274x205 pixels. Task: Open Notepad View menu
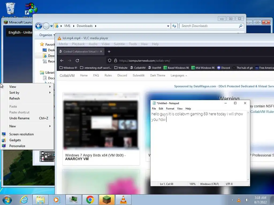180,109
